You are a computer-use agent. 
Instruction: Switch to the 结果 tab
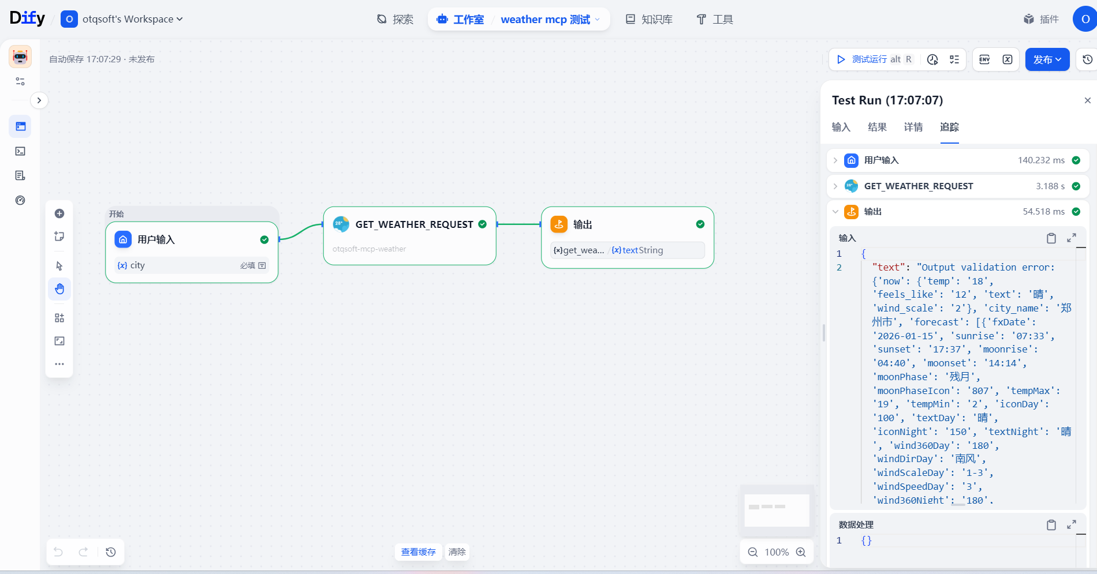(877, 127)
